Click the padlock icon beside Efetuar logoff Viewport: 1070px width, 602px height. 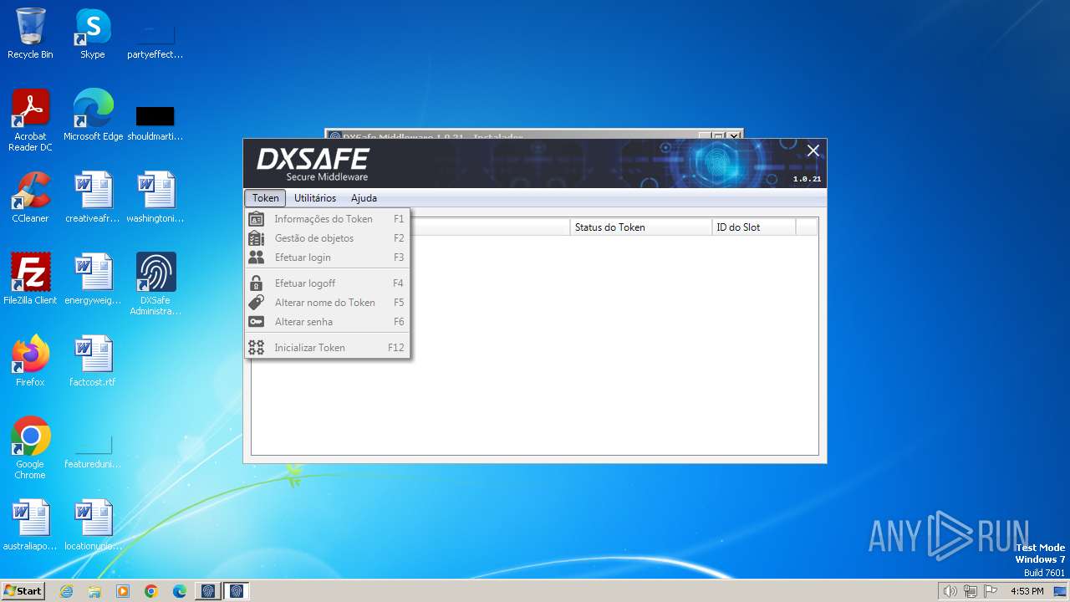click(257, 283)
